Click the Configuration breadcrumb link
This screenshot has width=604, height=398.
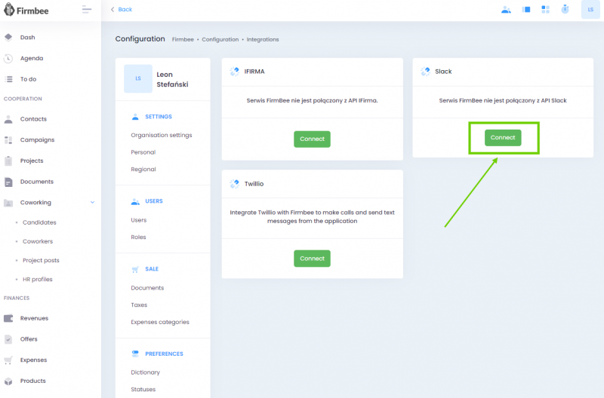pyautogui.click(x=220, y=40)
